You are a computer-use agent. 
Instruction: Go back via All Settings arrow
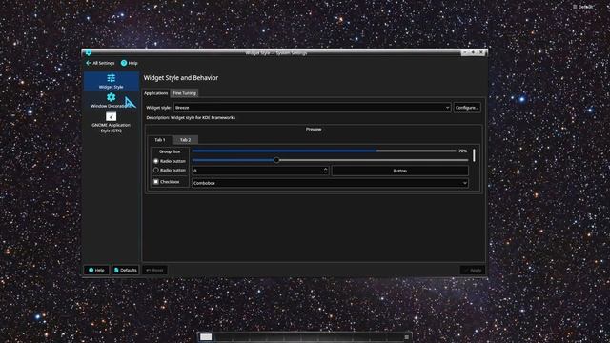click(x=100, y=63)
